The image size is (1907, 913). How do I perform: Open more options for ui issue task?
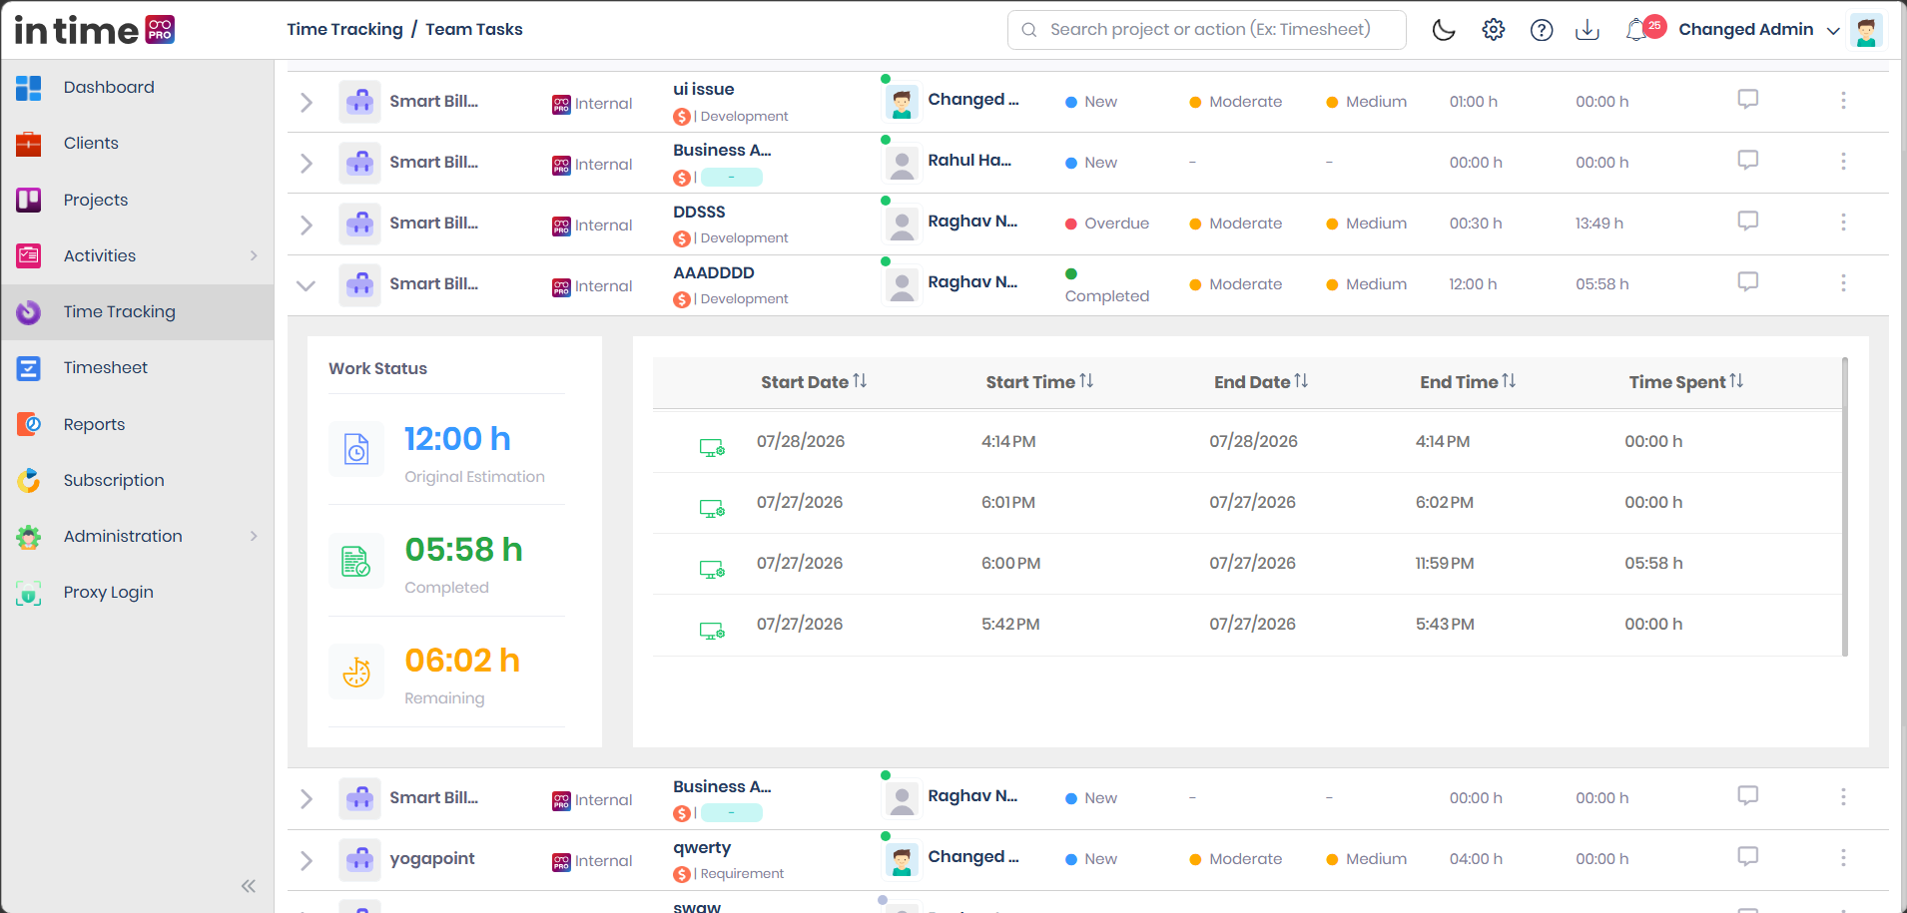click(1843, 101)
